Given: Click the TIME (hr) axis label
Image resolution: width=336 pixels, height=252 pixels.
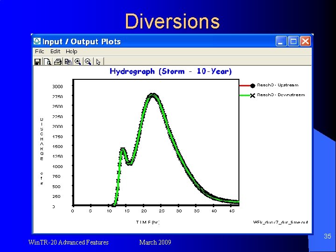Looking at the screenshot, I should (x=147, y=222).
